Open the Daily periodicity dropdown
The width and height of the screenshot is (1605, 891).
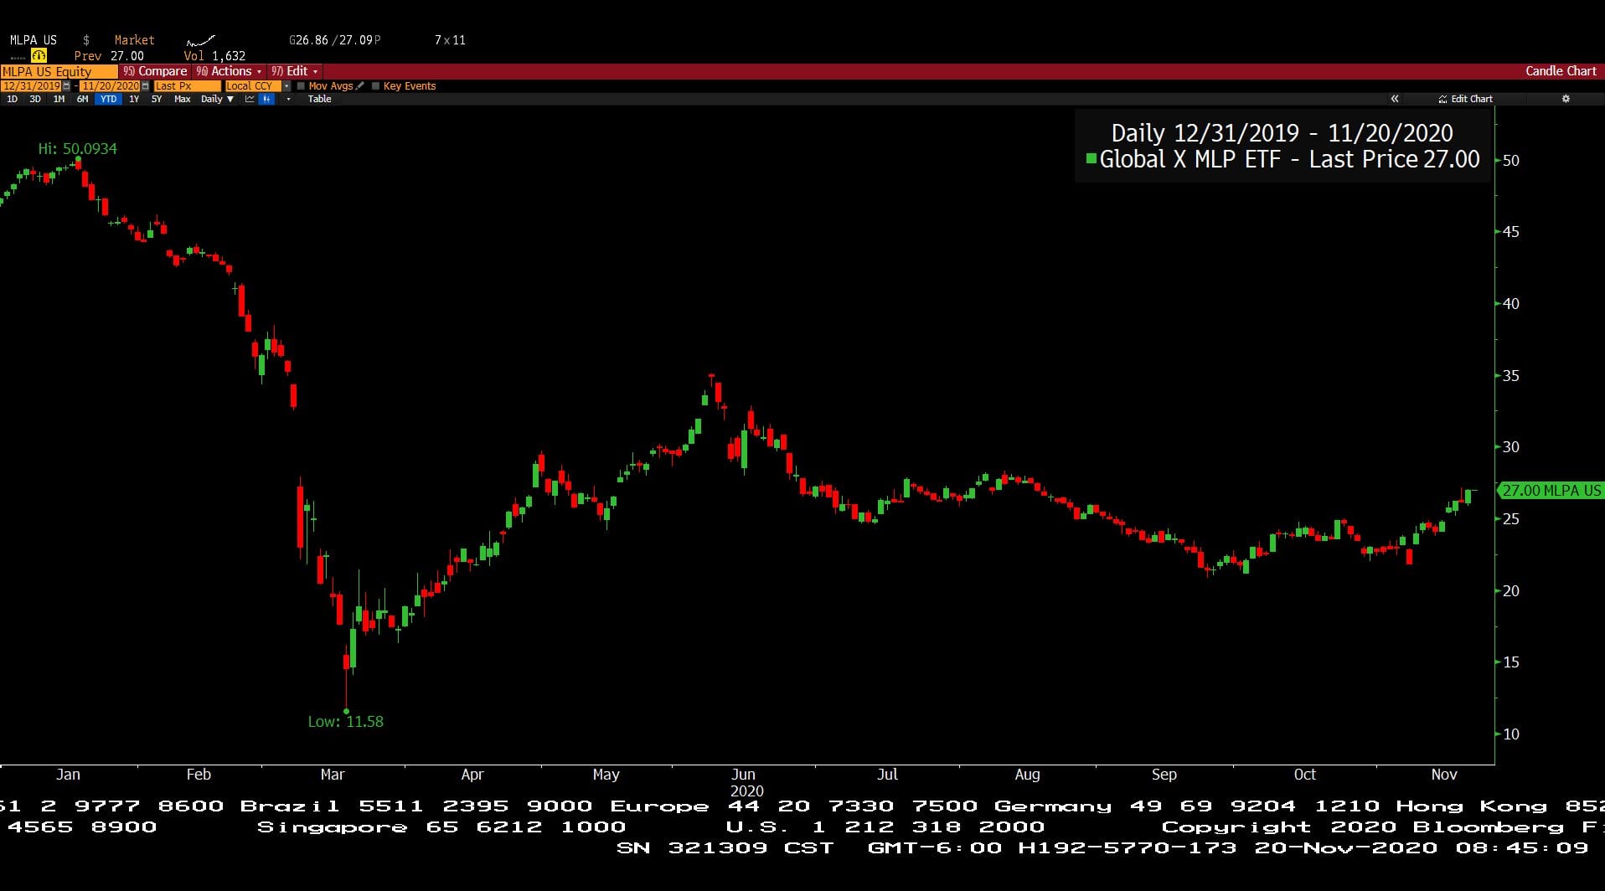pos(217,99)
